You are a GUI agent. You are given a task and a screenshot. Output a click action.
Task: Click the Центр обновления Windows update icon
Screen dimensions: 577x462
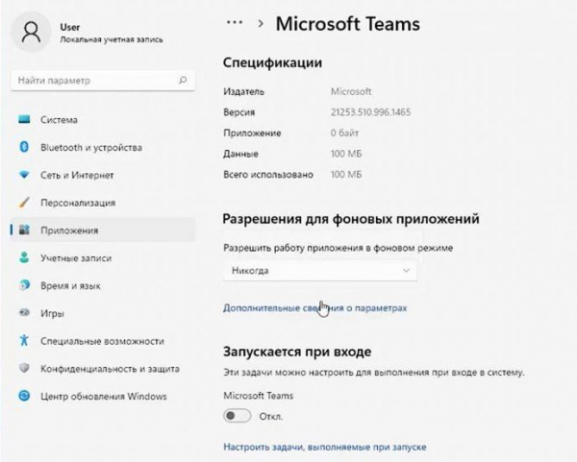click(24, 396)
